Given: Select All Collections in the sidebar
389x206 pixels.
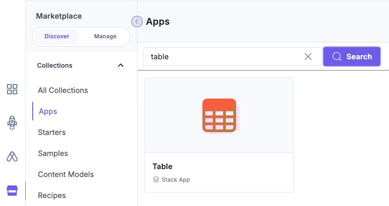Looking at the screenshot, I should pos(63,90).
